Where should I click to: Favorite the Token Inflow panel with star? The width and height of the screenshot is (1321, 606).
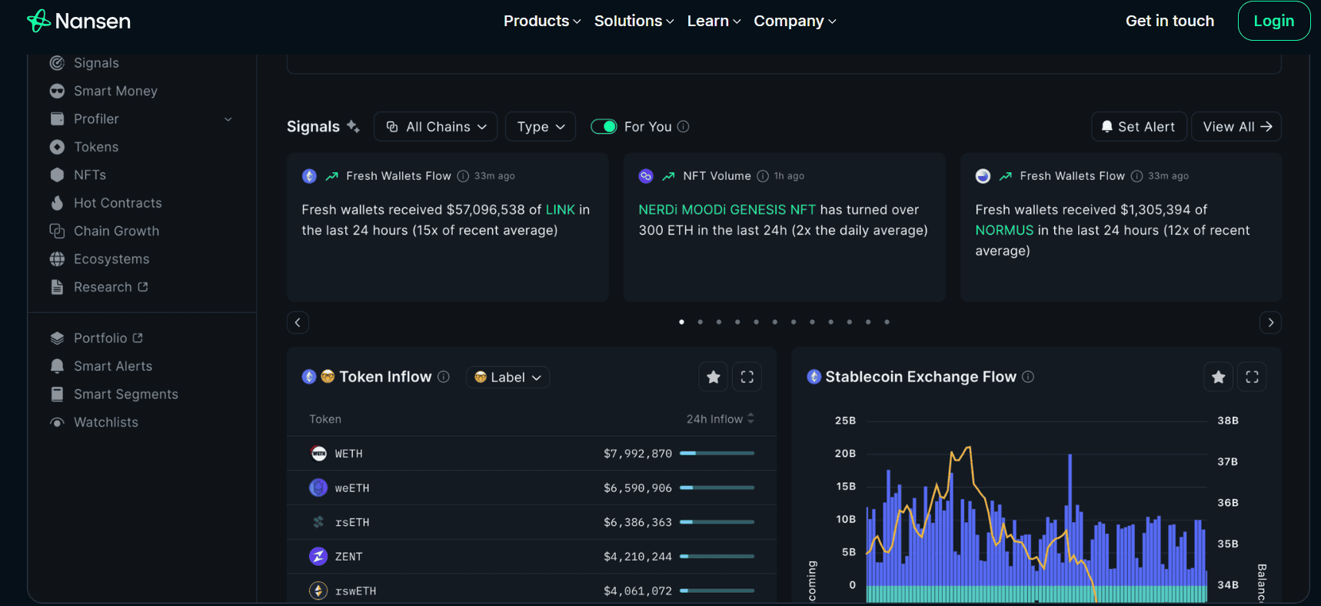pos(713,377)
